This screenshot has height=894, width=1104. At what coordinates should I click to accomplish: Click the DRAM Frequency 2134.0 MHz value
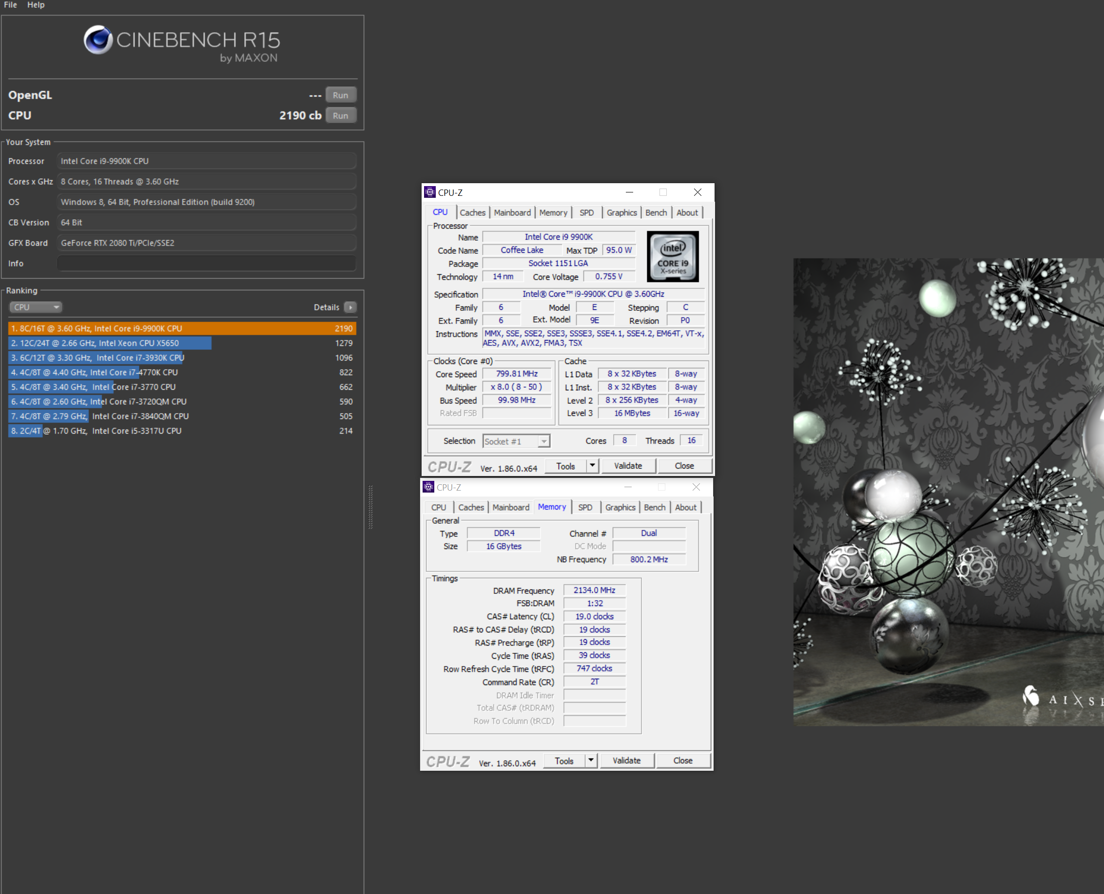(595, 590)
